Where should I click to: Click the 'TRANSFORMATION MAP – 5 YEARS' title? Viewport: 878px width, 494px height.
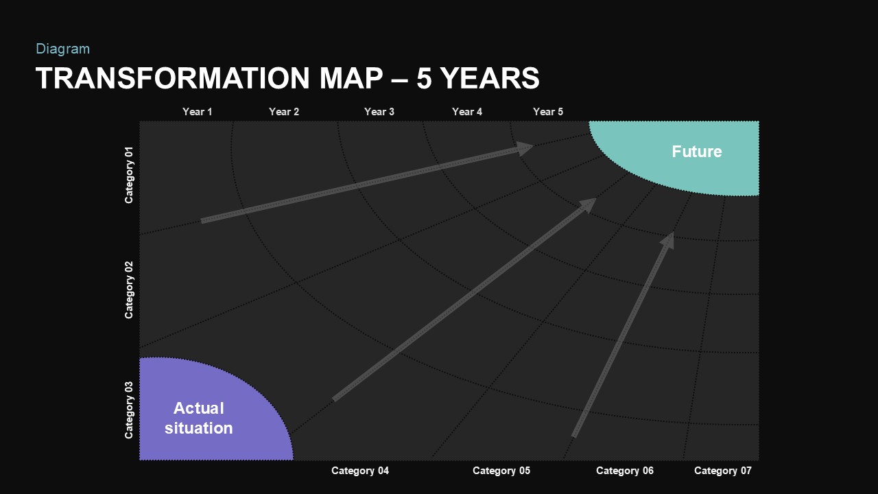tap(287, 78)
